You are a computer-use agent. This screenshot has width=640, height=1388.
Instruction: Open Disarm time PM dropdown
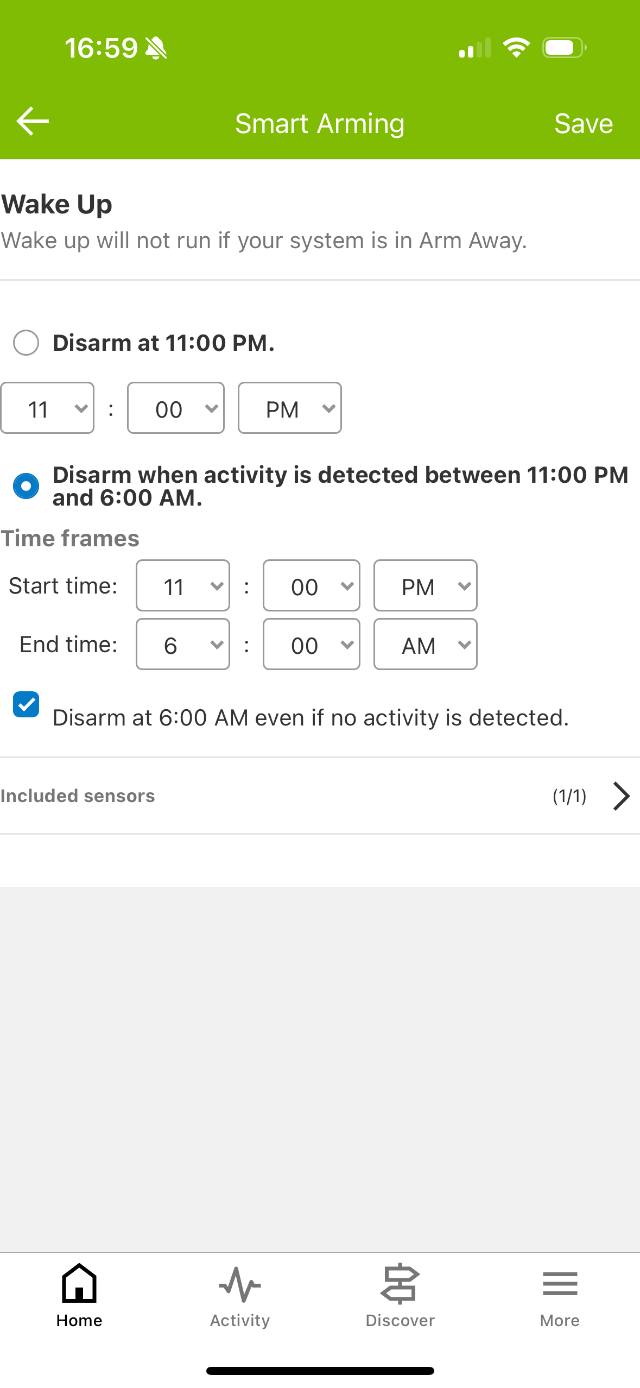tap(290, 408)
